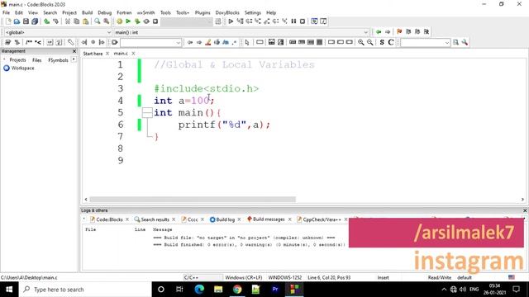Screen dimensions: 529x297
Task: Open the Search results log tab
Action: coord(155,219)
